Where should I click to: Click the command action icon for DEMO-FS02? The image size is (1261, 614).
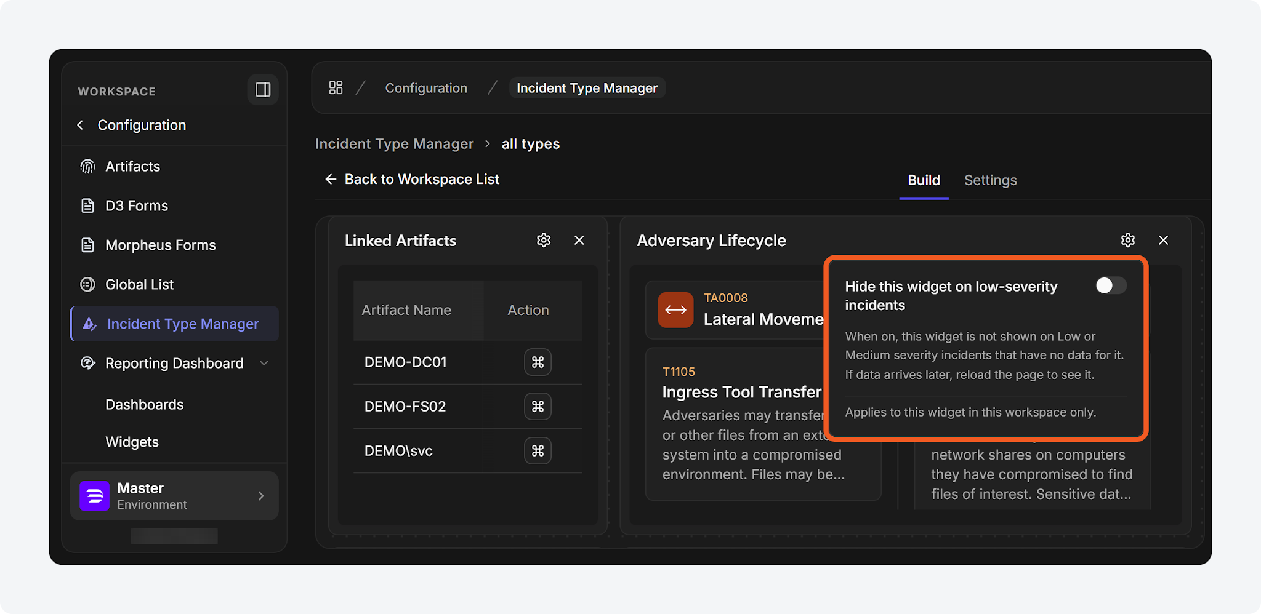pyautogui.click(x=538, y=407)
